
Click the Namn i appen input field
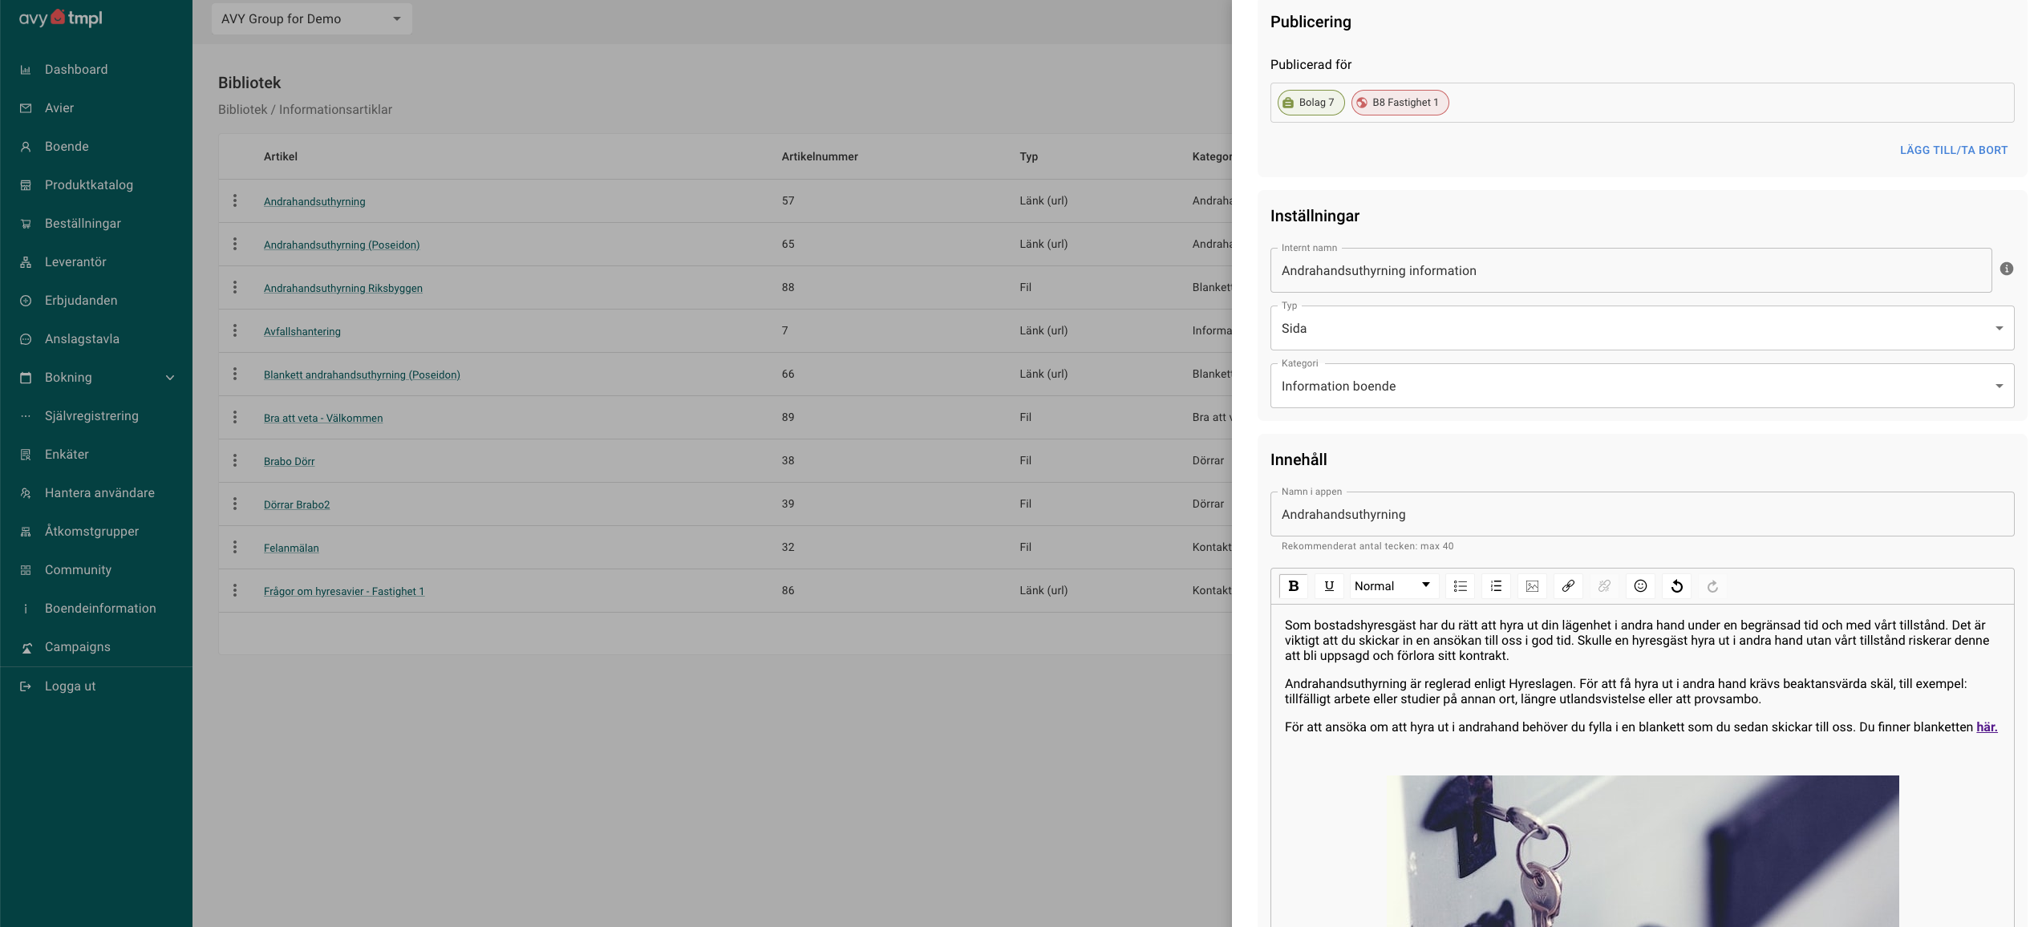click(x=1642, y=514)
